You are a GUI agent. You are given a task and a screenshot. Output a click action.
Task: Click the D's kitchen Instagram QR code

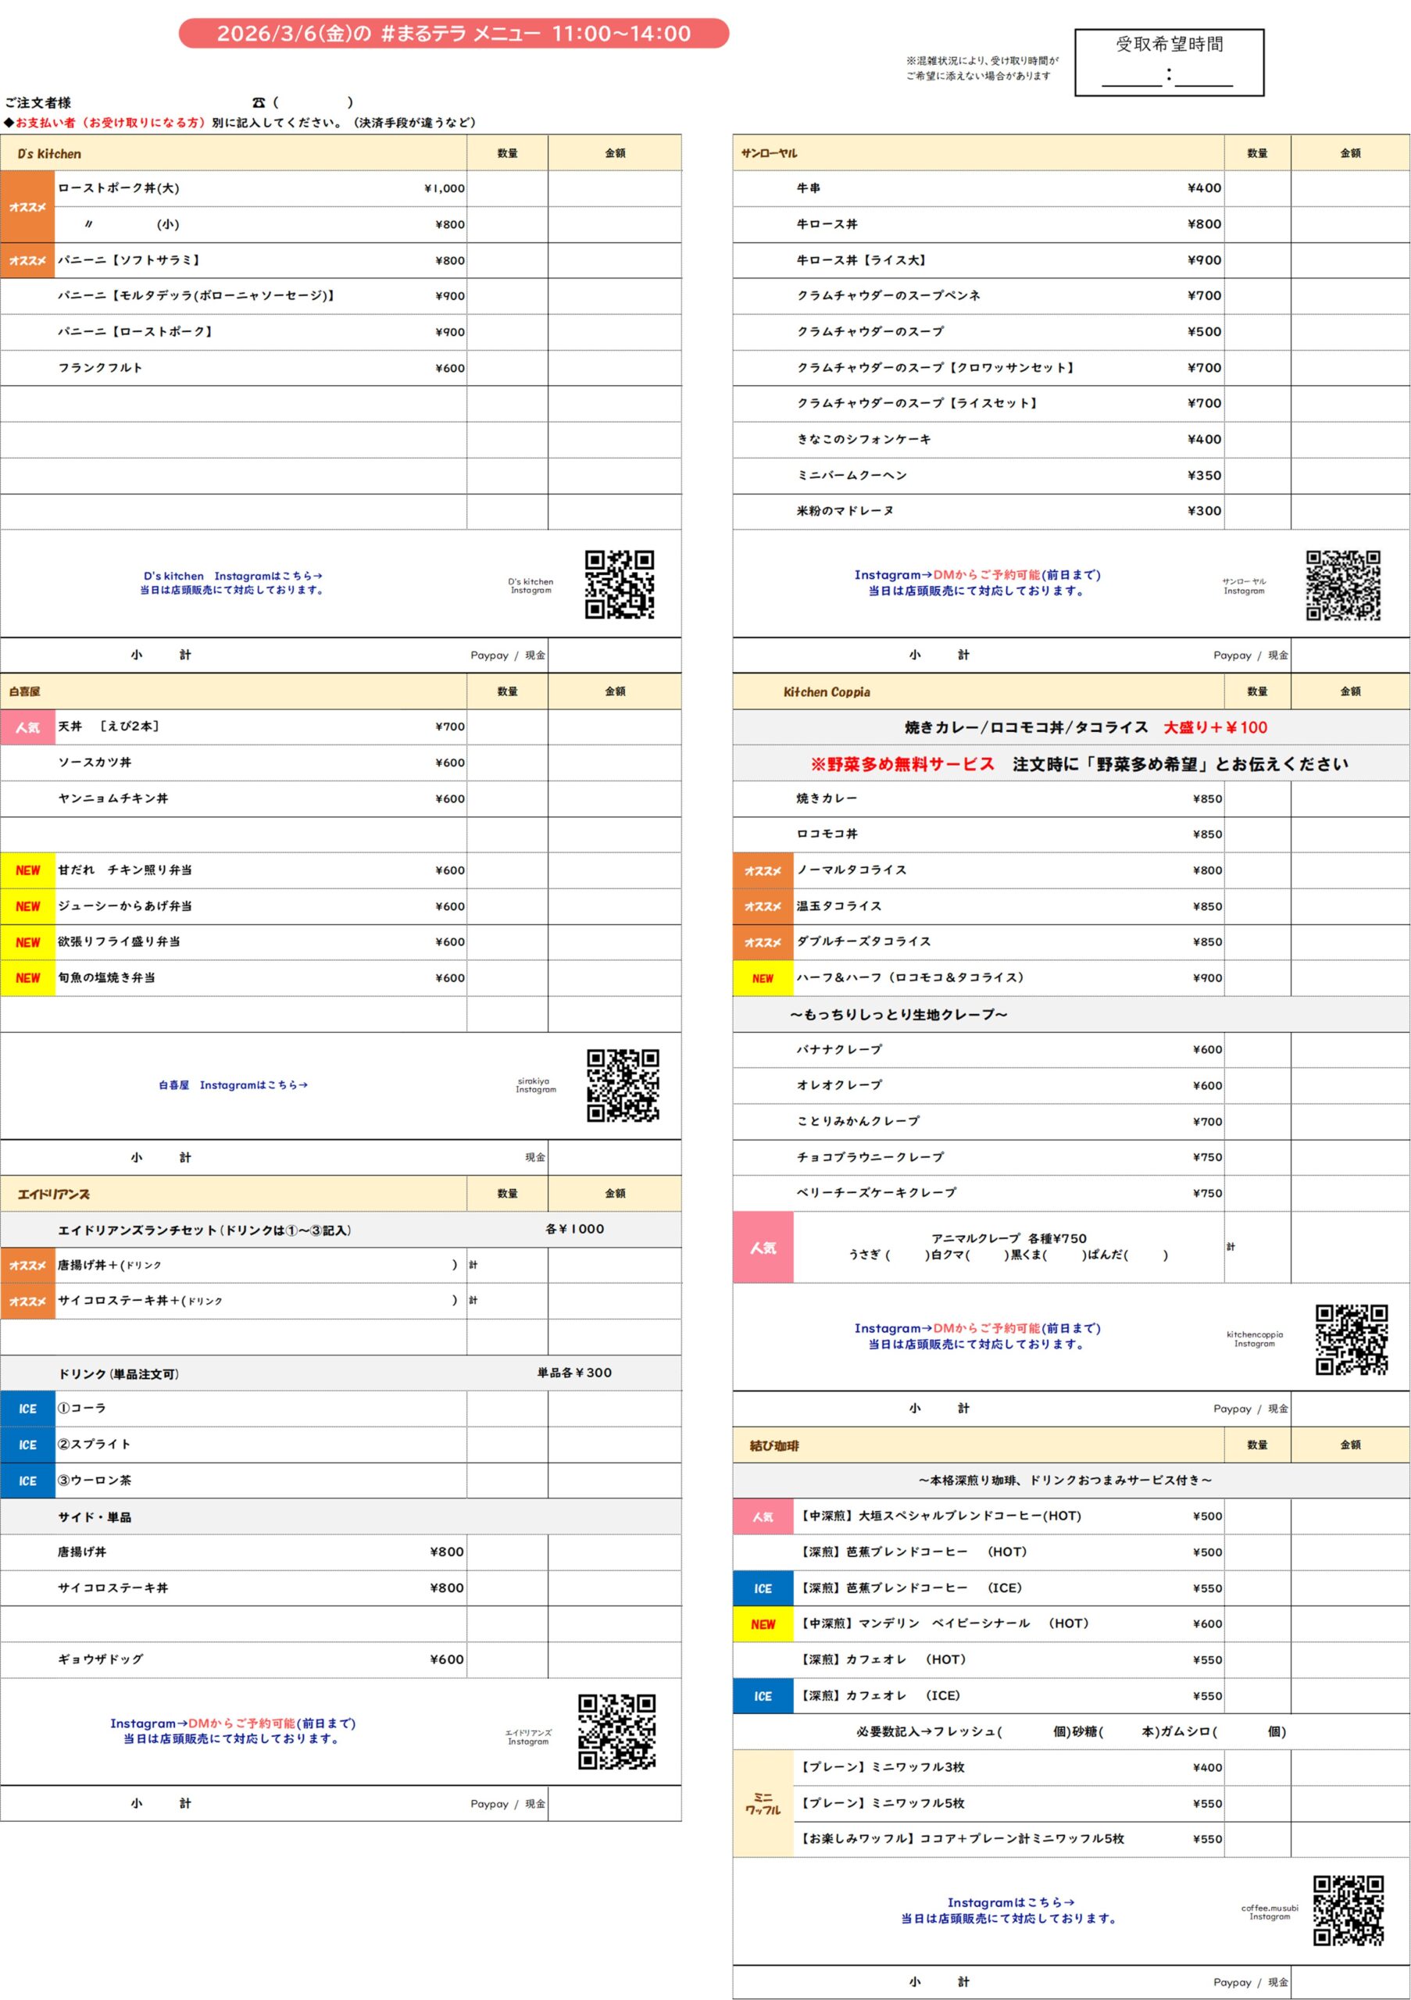pos(620,584)
